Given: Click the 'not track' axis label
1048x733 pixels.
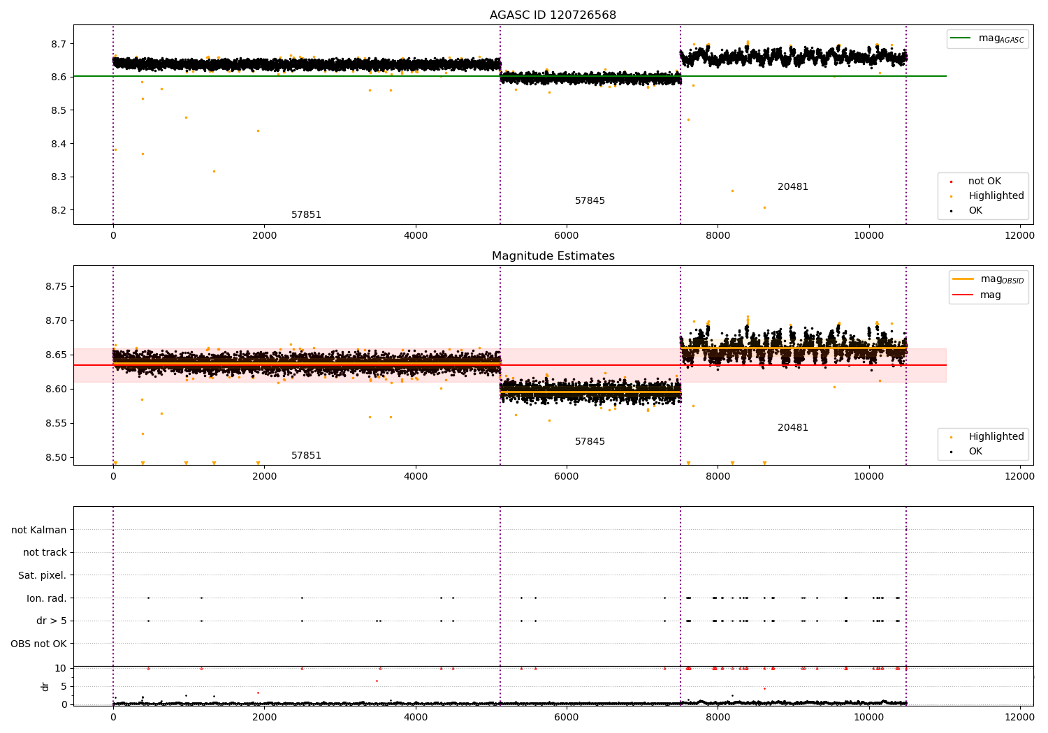Looking at the screenshot, I should coord(45,553).
